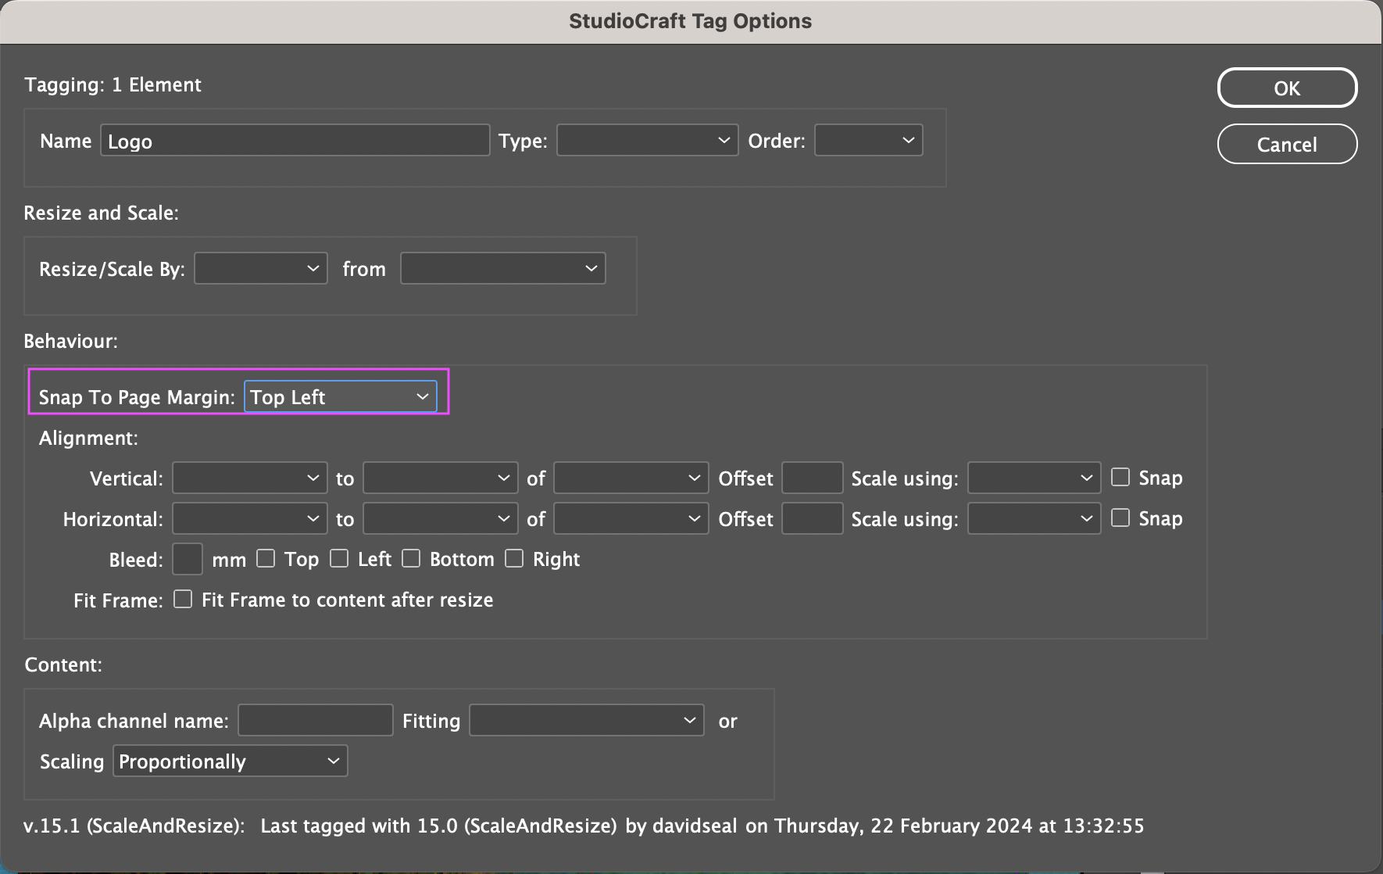This screenshot has height=874, width=1383.
Task: Open the Vertical Scale using dropdown
Action: pyautogui.click(x=1034, y=478)
